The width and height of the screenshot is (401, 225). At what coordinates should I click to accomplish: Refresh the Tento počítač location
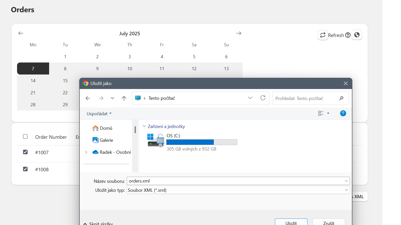click(263, 98)
